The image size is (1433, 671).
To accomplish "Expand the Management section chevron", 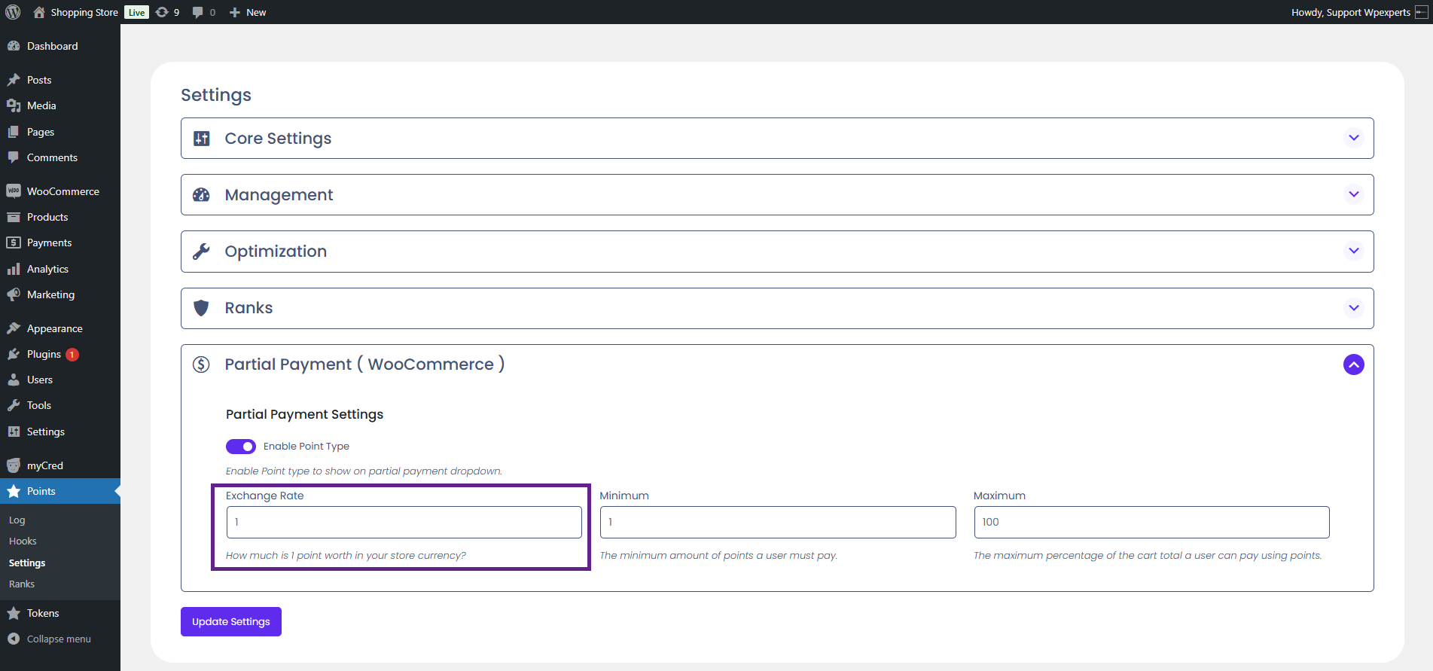I will point(1353,194).
